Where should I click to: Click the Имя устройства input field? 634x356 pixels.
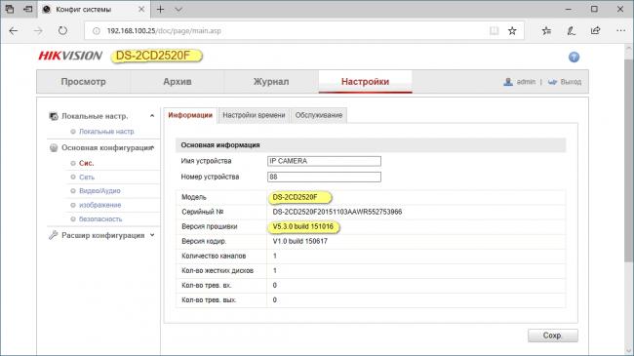324,161
